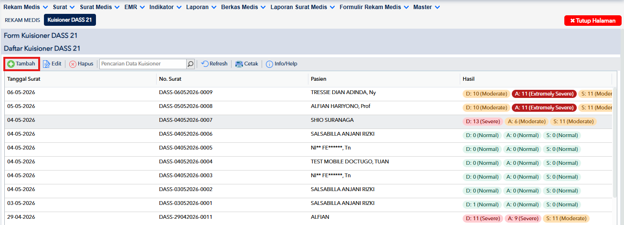This screenshot has height=225, width=624.
Task: Expand the Indikator dropdown menu
Action: tap(165, 7)
